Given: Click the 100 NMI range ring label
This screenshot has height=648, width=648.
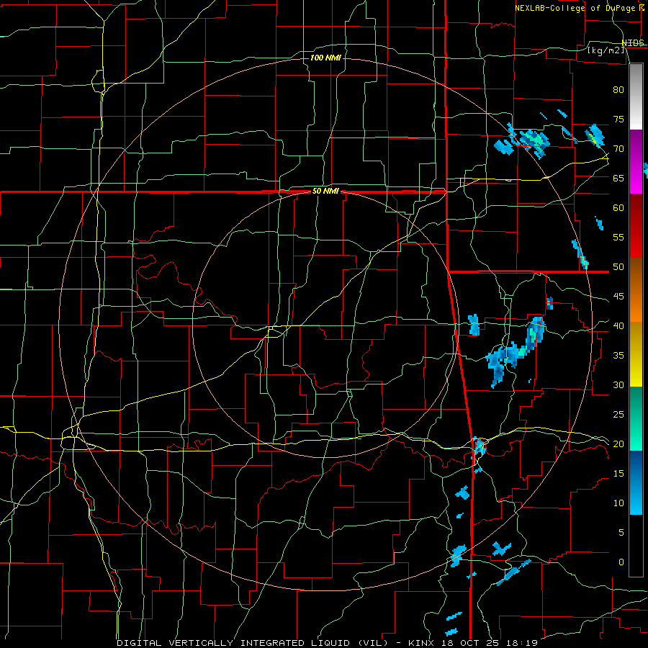Looking at the screenshot, I should point(325,58).
